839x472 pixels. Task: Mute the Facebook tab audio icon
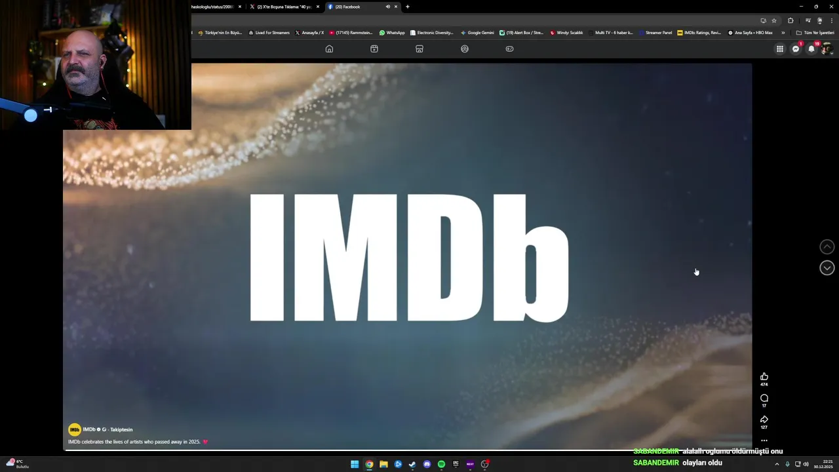[x=387, y=7]
